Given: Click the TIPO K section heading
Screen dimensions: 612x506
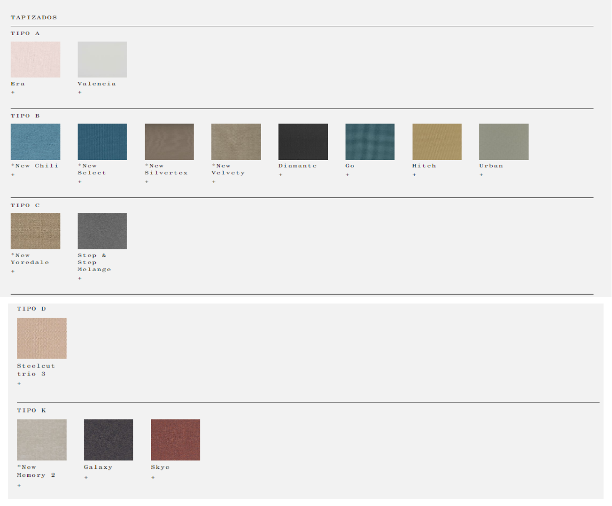Looking at the screenshot, I should coord(31,410).
